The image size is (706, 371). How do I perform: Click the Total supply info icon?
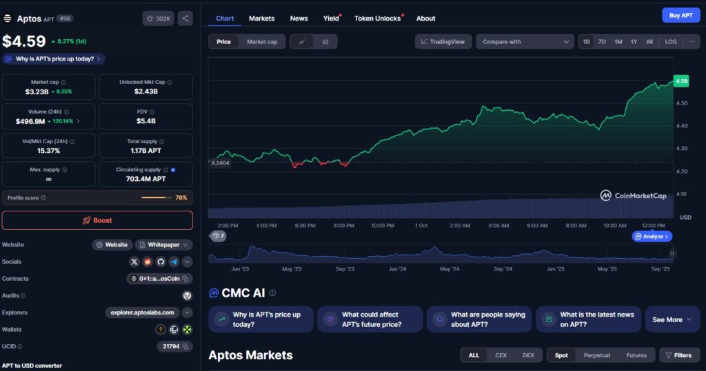(161, 141)
